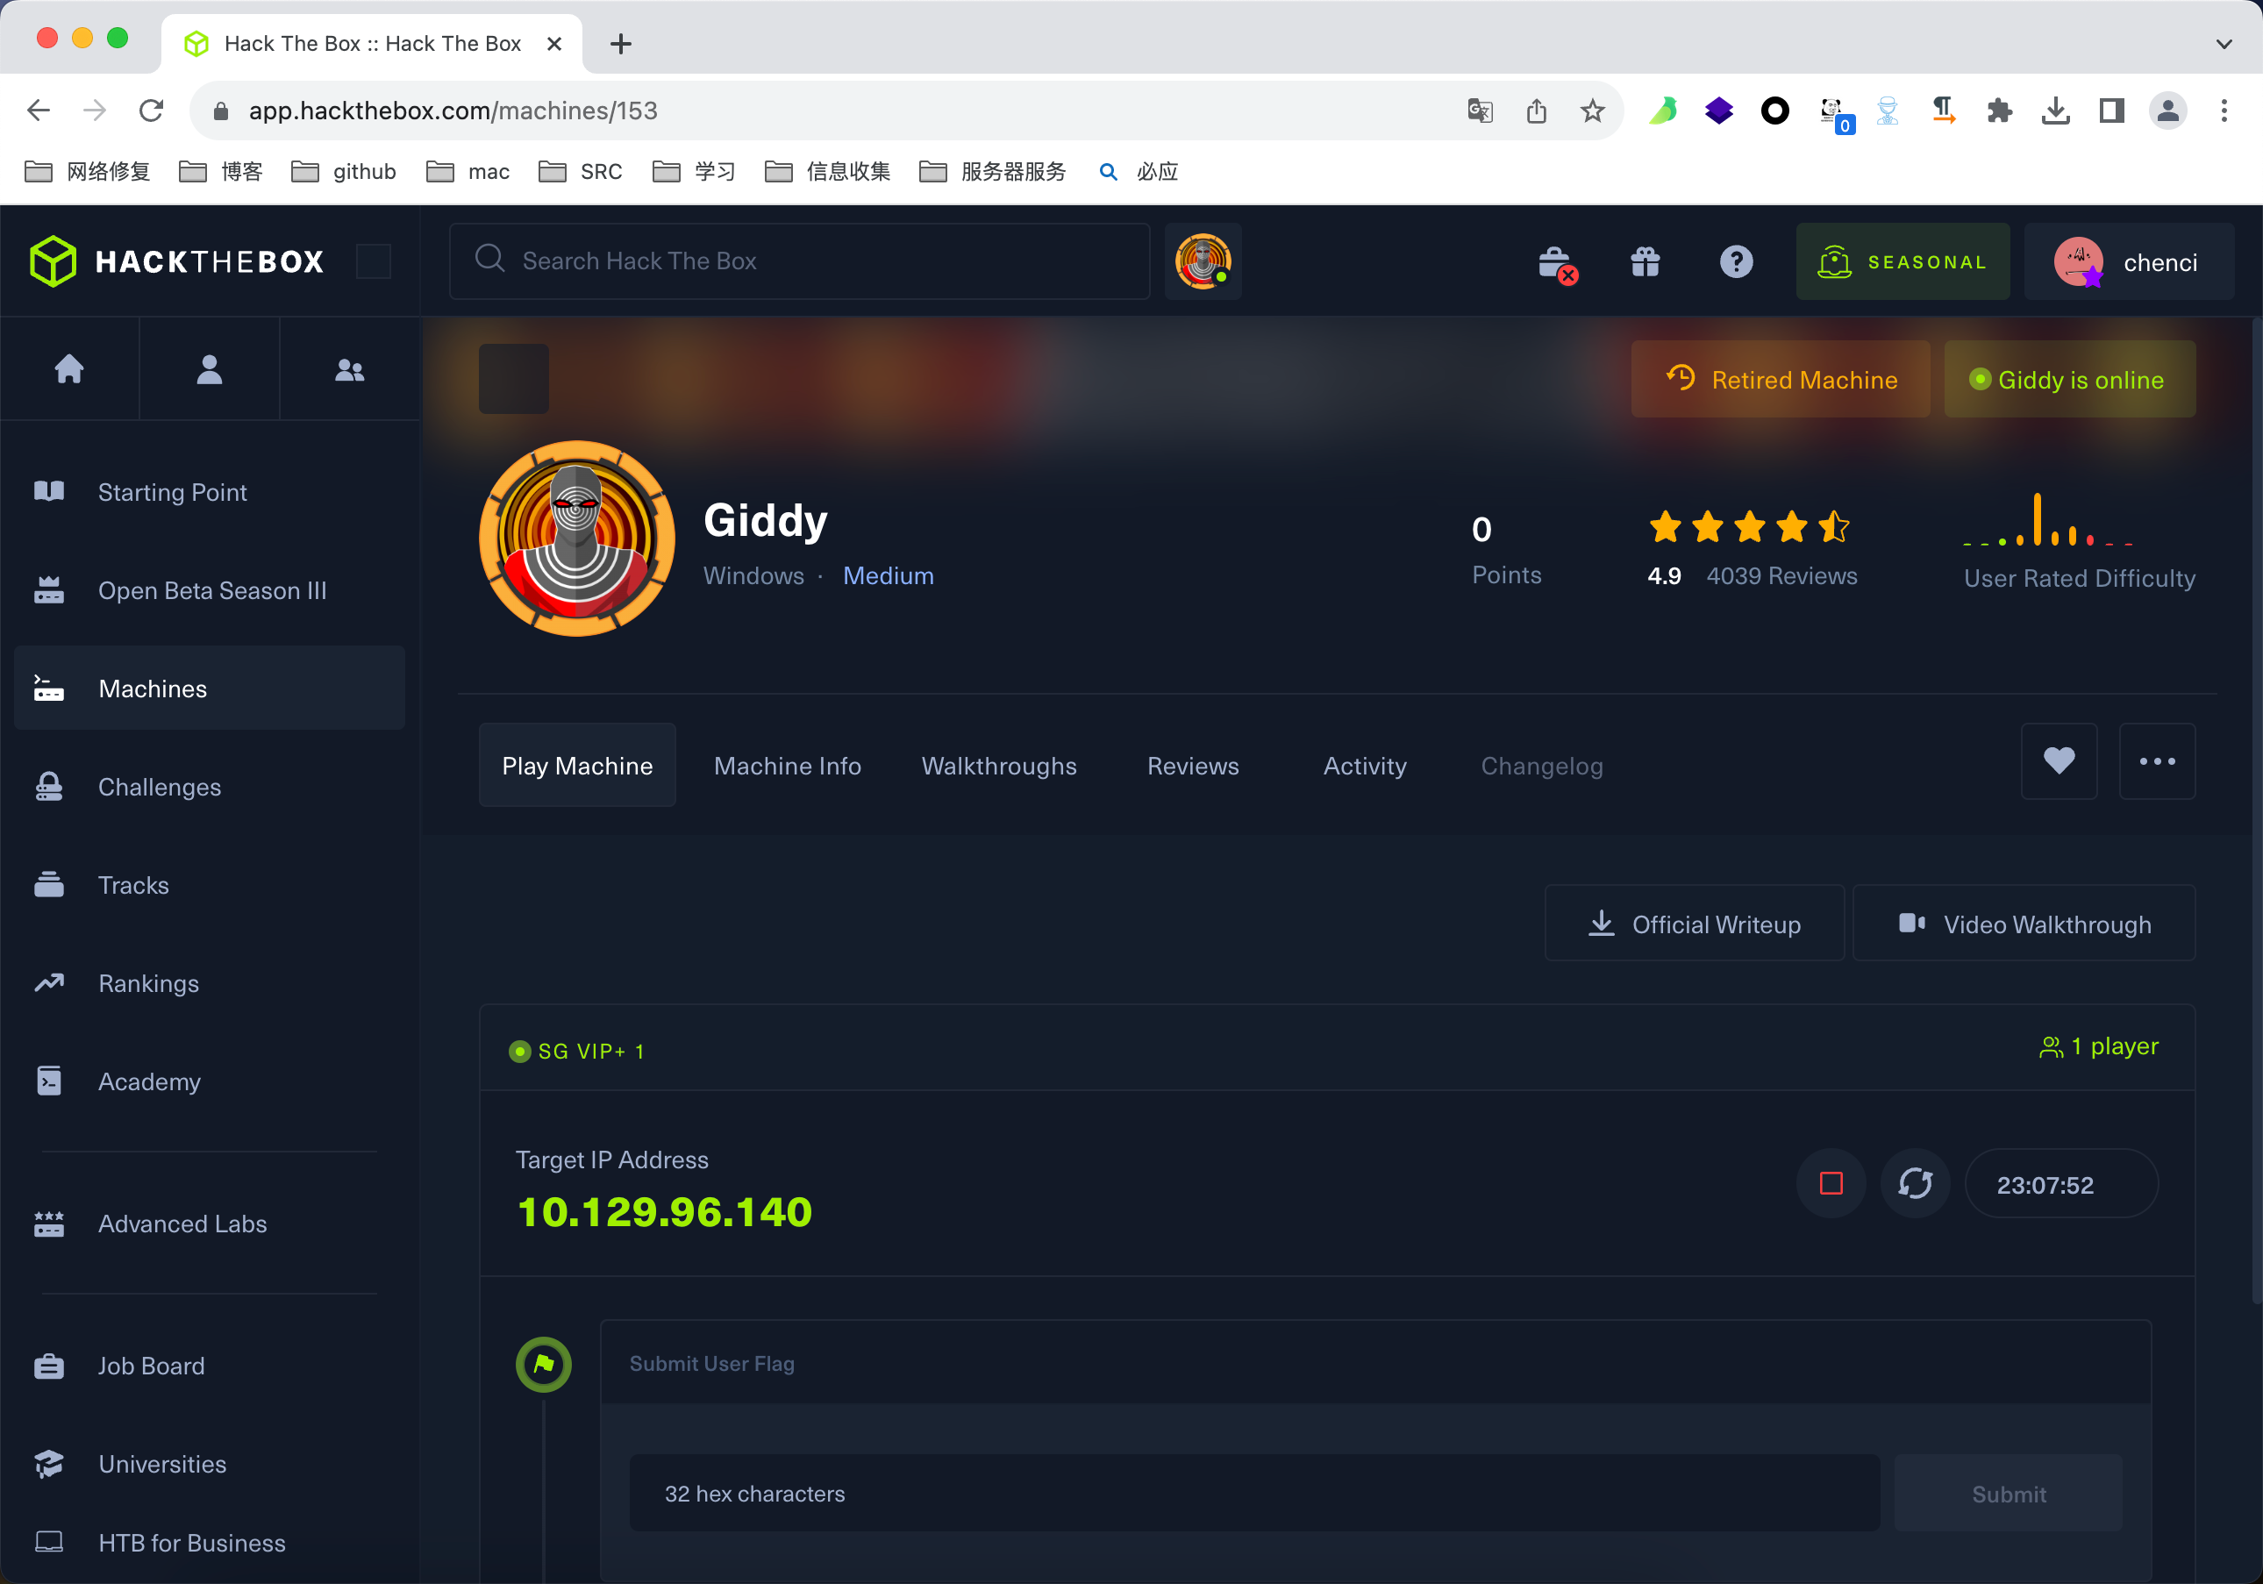
Task: Open the gift box icon in header
Action: (1645, 261)
